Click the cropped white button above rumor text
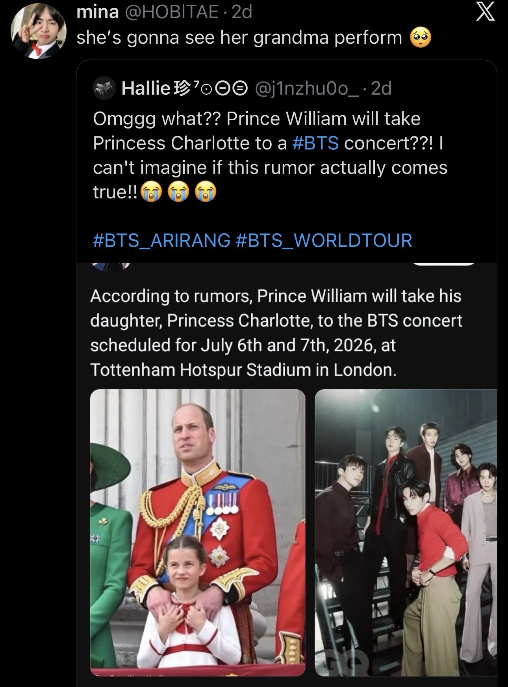 tap(443, 264)
